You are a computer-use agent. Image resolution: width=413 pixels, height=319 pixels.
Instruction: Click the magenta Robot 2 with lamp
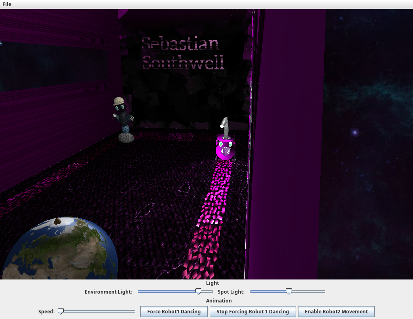click(x=225, y=140)
